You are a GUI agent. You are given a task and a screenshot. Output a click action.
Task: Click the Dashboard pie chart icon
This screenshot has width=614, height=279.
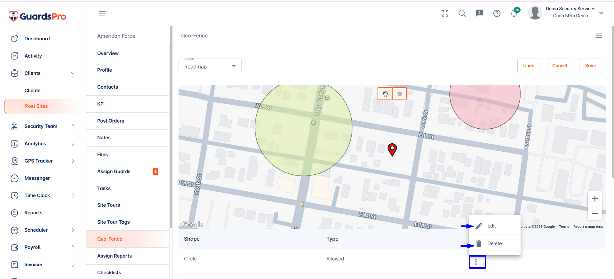tap(14, 38)
